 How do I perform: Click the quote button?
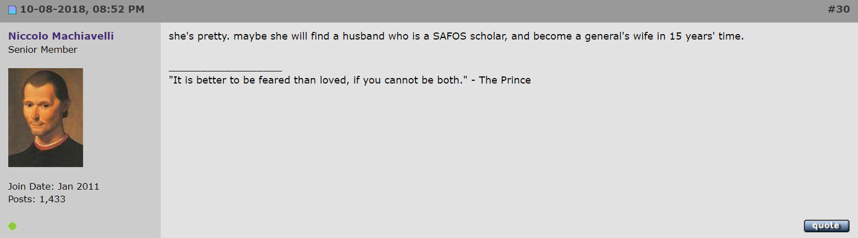(x=826, y=226)
